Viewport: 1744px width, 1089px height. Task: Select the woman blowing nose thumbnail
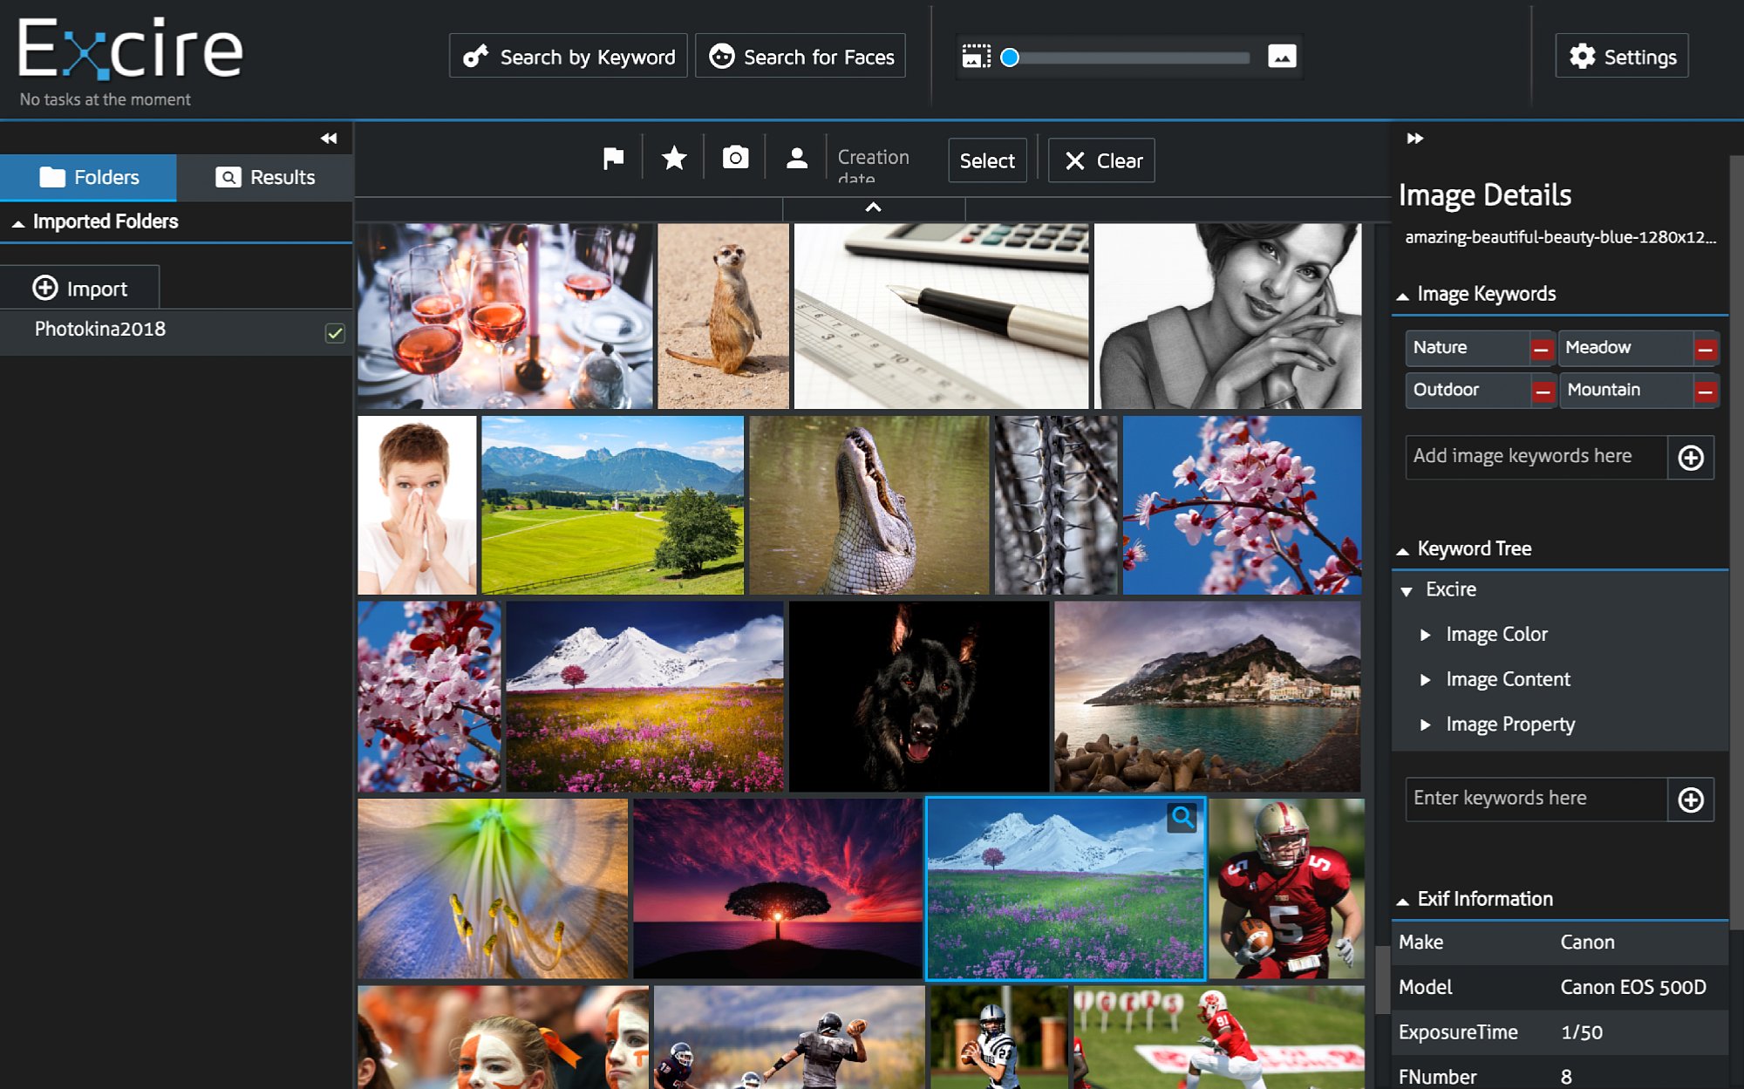[x=417, y=505]
